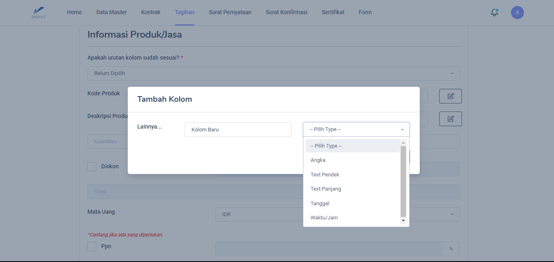Click the Kolom Baru input field
This screenshot has width=554, height=262.
pyautogui.click(x=238, y=130)
